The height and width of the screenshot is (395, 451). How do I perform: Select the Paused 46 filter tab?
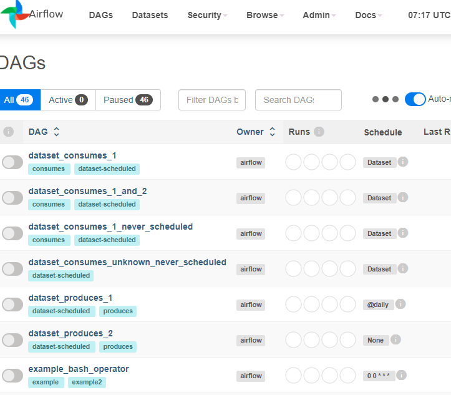pyautogui.click(x=128, y=100)
